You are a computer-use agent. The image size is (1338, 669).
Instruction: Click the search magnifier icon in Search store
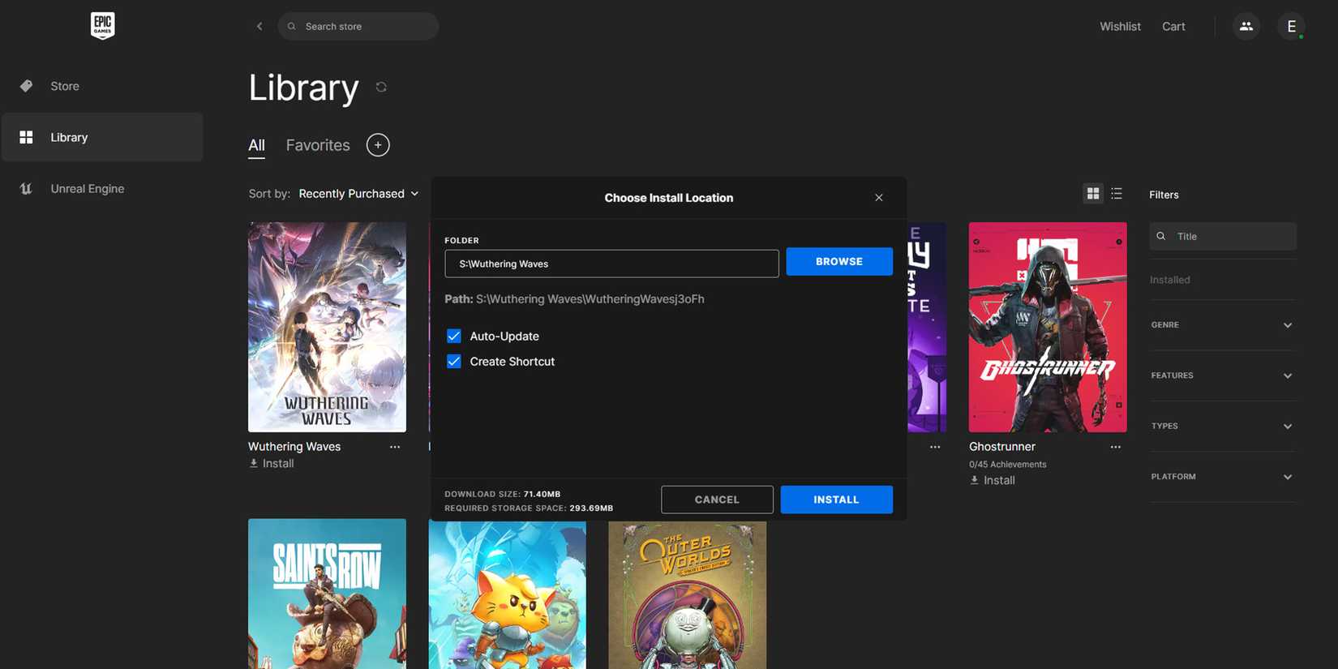tap(292, 26)
